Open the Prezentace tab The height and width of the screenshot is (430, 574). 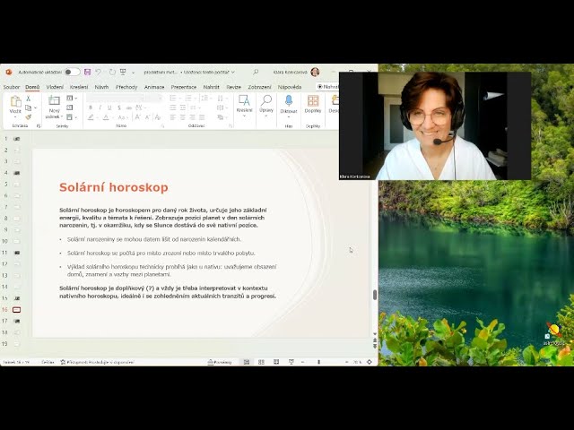tap(184, 87)
